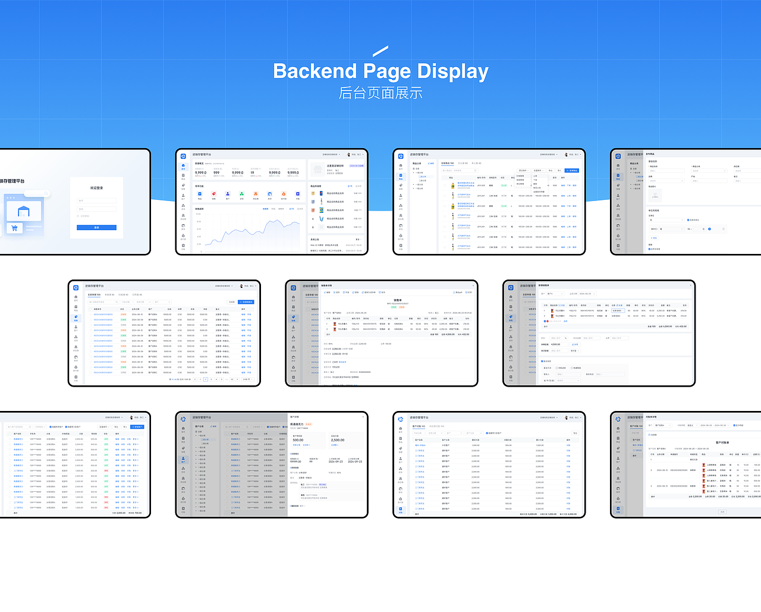Open the page-size dropdown in the sales order list pagination
761x612 pixels.
click(x=248, y=379)
